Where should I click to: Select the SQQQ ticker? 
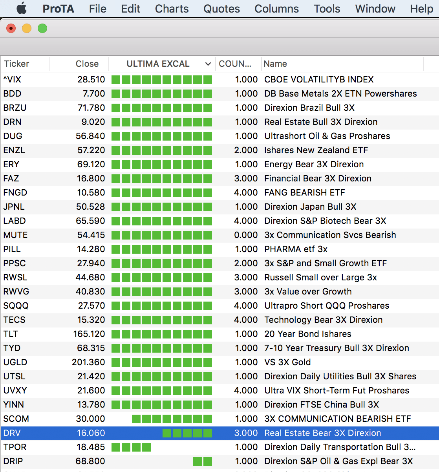point(16,306)
